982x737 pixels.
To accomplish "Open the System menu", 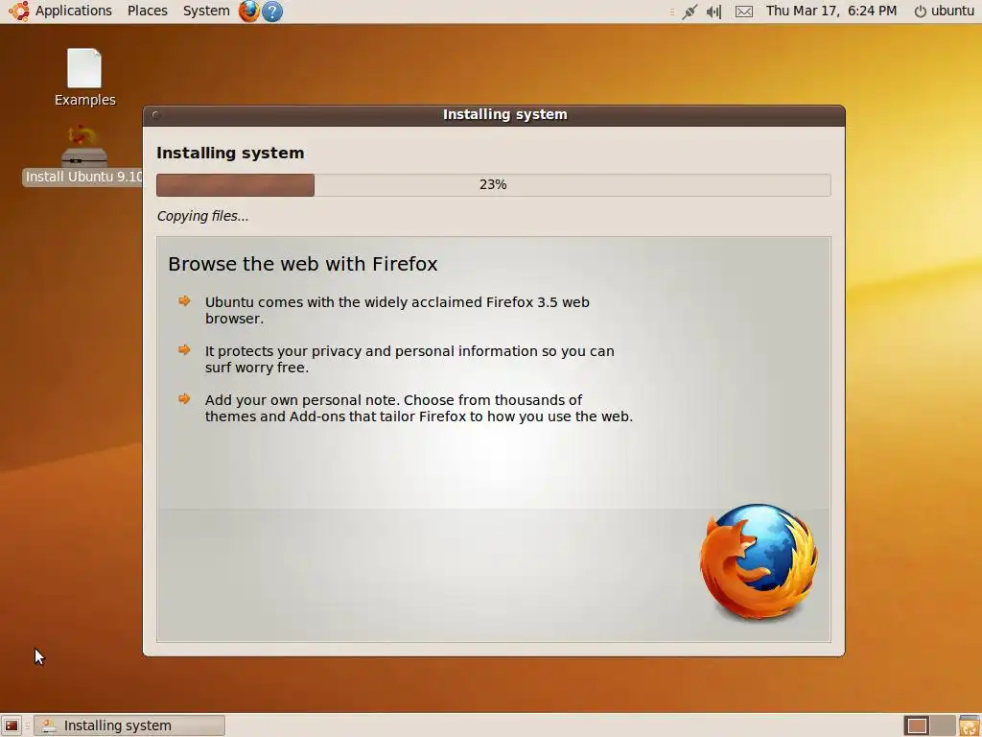I will [206, 11].
